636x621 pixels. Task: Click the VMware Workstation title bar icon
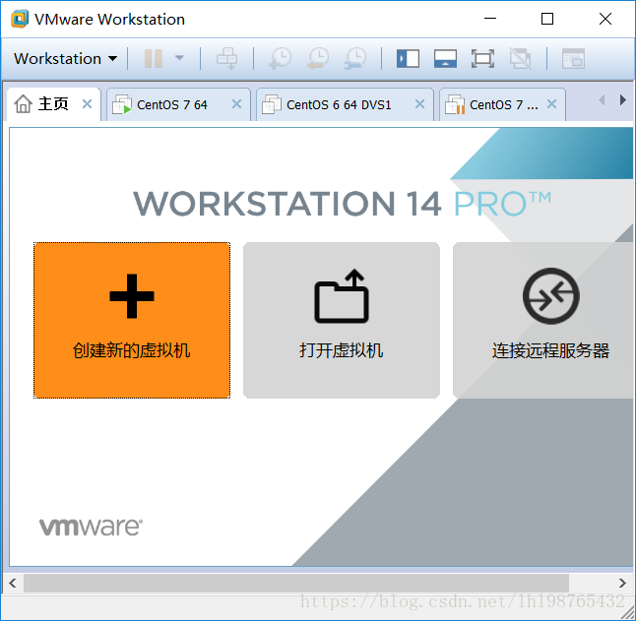coord(20,19)
